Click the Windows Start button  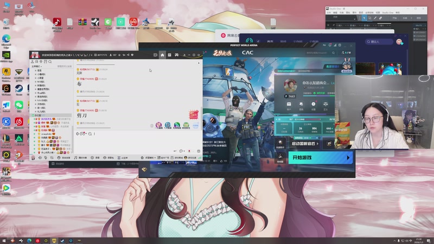click(4, 241)
